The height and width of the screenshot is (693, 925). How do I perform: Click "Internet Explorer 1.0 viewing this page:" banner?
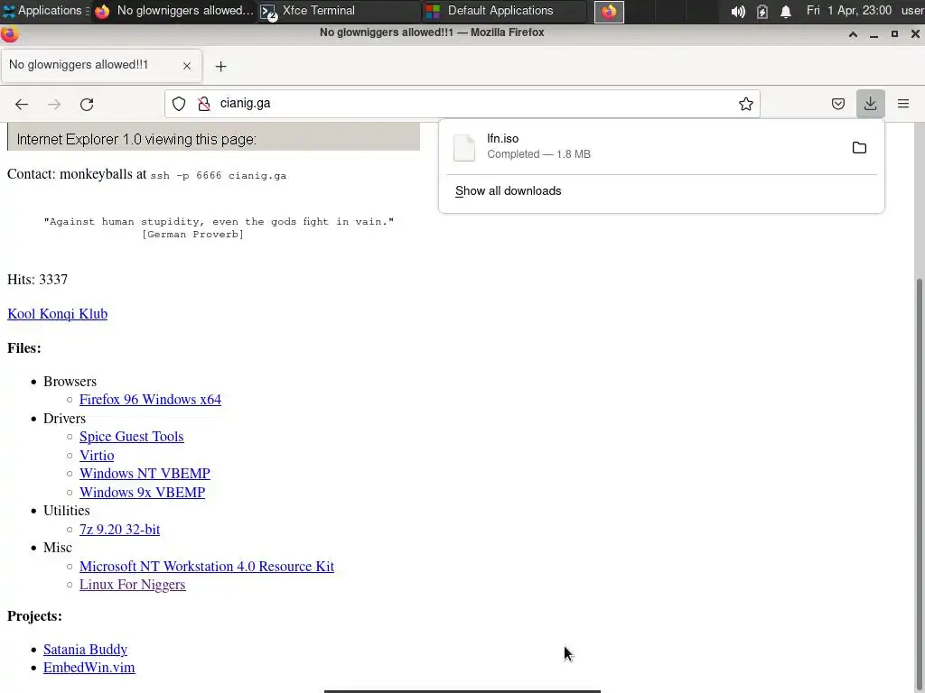coord(213,137)
